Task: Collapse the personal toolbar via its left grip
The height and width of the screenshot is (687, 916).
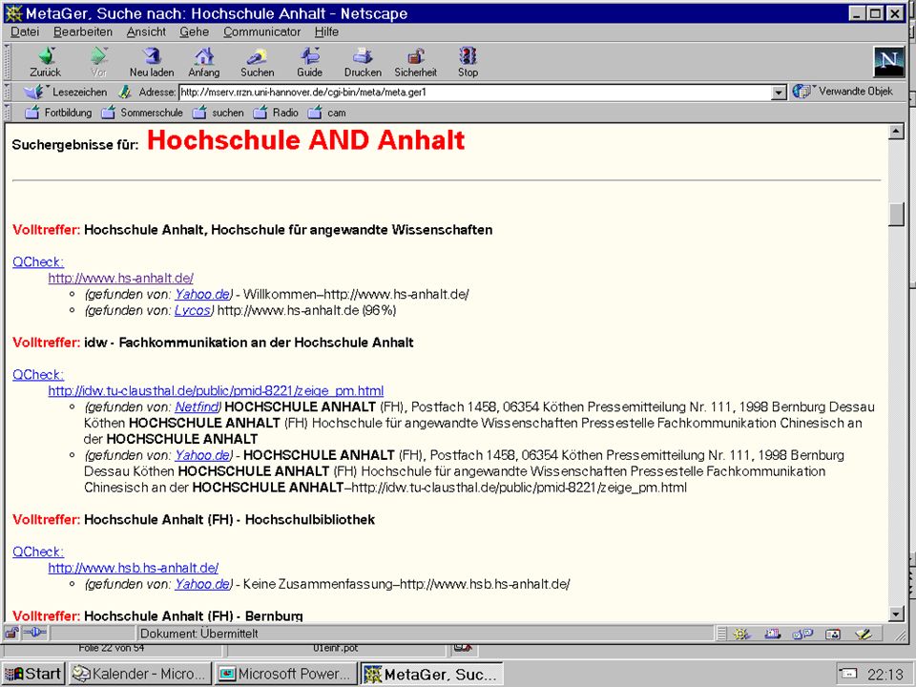Action: 7,113
